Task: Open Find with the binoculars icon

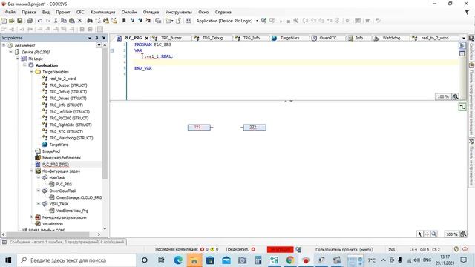Action: (90, 21)
